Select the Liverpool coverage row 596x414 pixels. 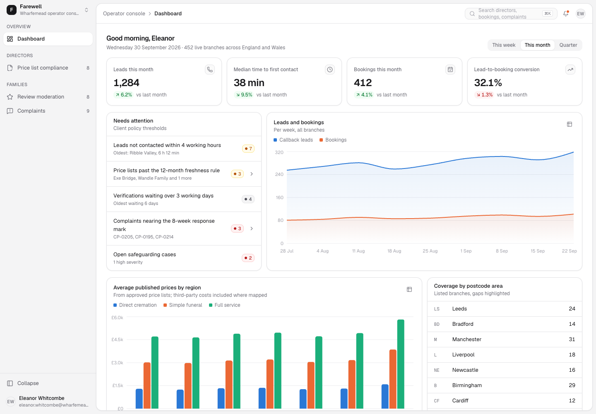tap(505, 355)
